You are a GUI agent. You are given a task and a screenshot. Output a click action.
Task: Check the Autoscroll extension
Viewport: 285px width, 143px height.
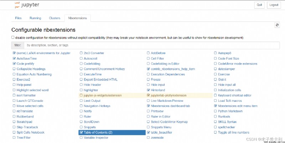coord(81,58)
